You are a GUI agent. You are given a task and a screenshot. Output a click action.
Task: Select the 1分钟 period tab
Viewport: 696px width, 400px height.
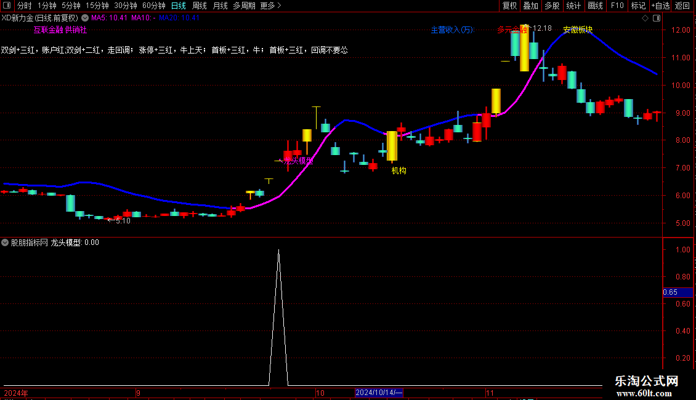coord(47,6)
